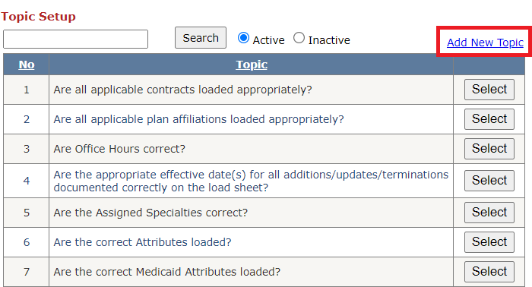Click Select for plan affiliations topic
The width and height of the screenshot is (532, 287).
(489, 119)
